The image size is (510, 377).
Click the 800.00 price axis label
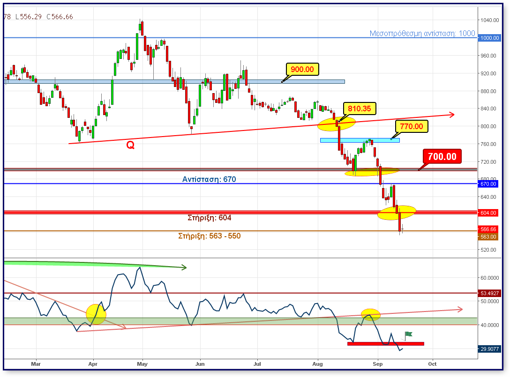pos(488,126)
